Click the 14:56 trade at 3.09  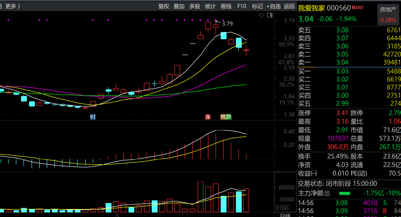pyautogui.click(x=349, y=211)
